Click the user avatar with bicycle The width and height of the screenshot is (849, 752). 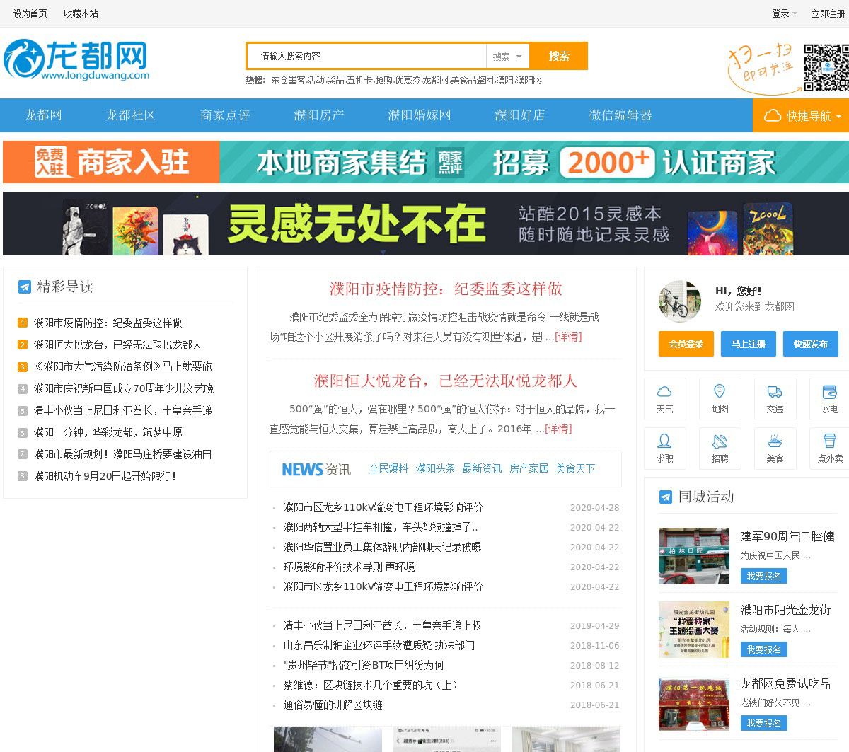pos(680,301)
